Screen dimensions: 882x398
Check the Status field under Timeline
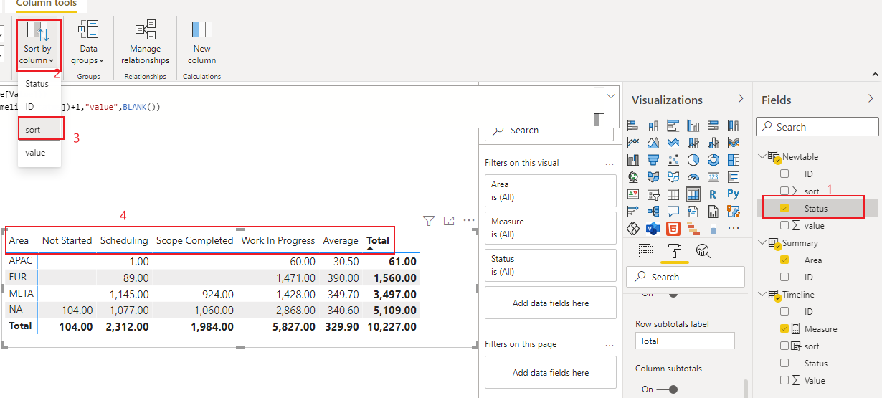[x=784, y=363]
